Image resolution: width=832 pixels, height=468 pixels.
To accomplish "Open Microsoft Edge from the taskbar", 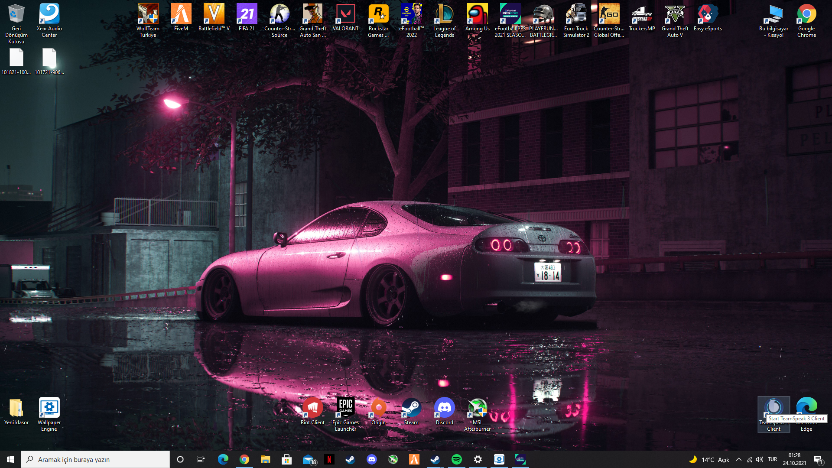I will click(x=223, y=459).
